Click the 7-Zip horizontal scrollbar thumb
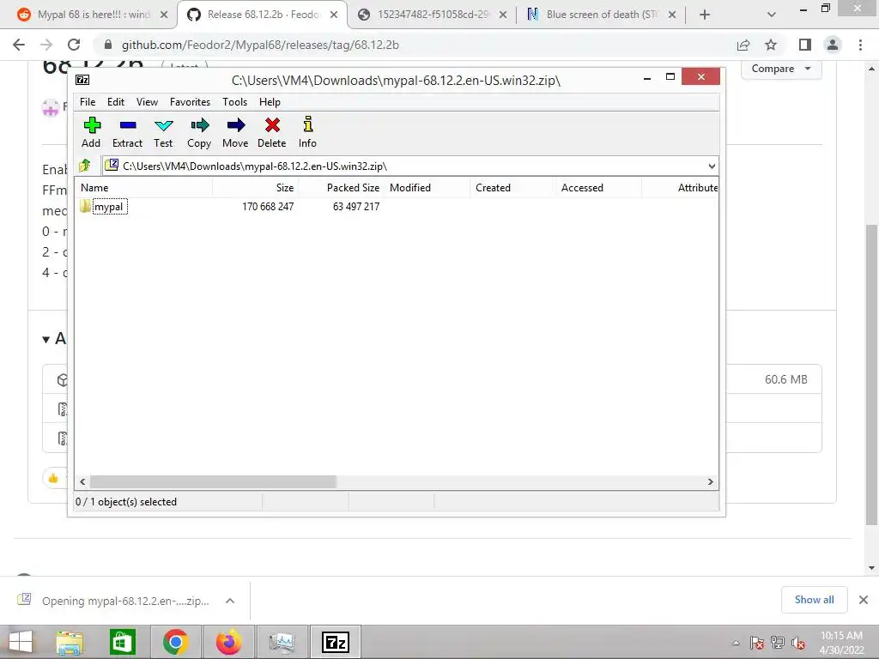The image size is (879, 659). (x=213, y=482)
